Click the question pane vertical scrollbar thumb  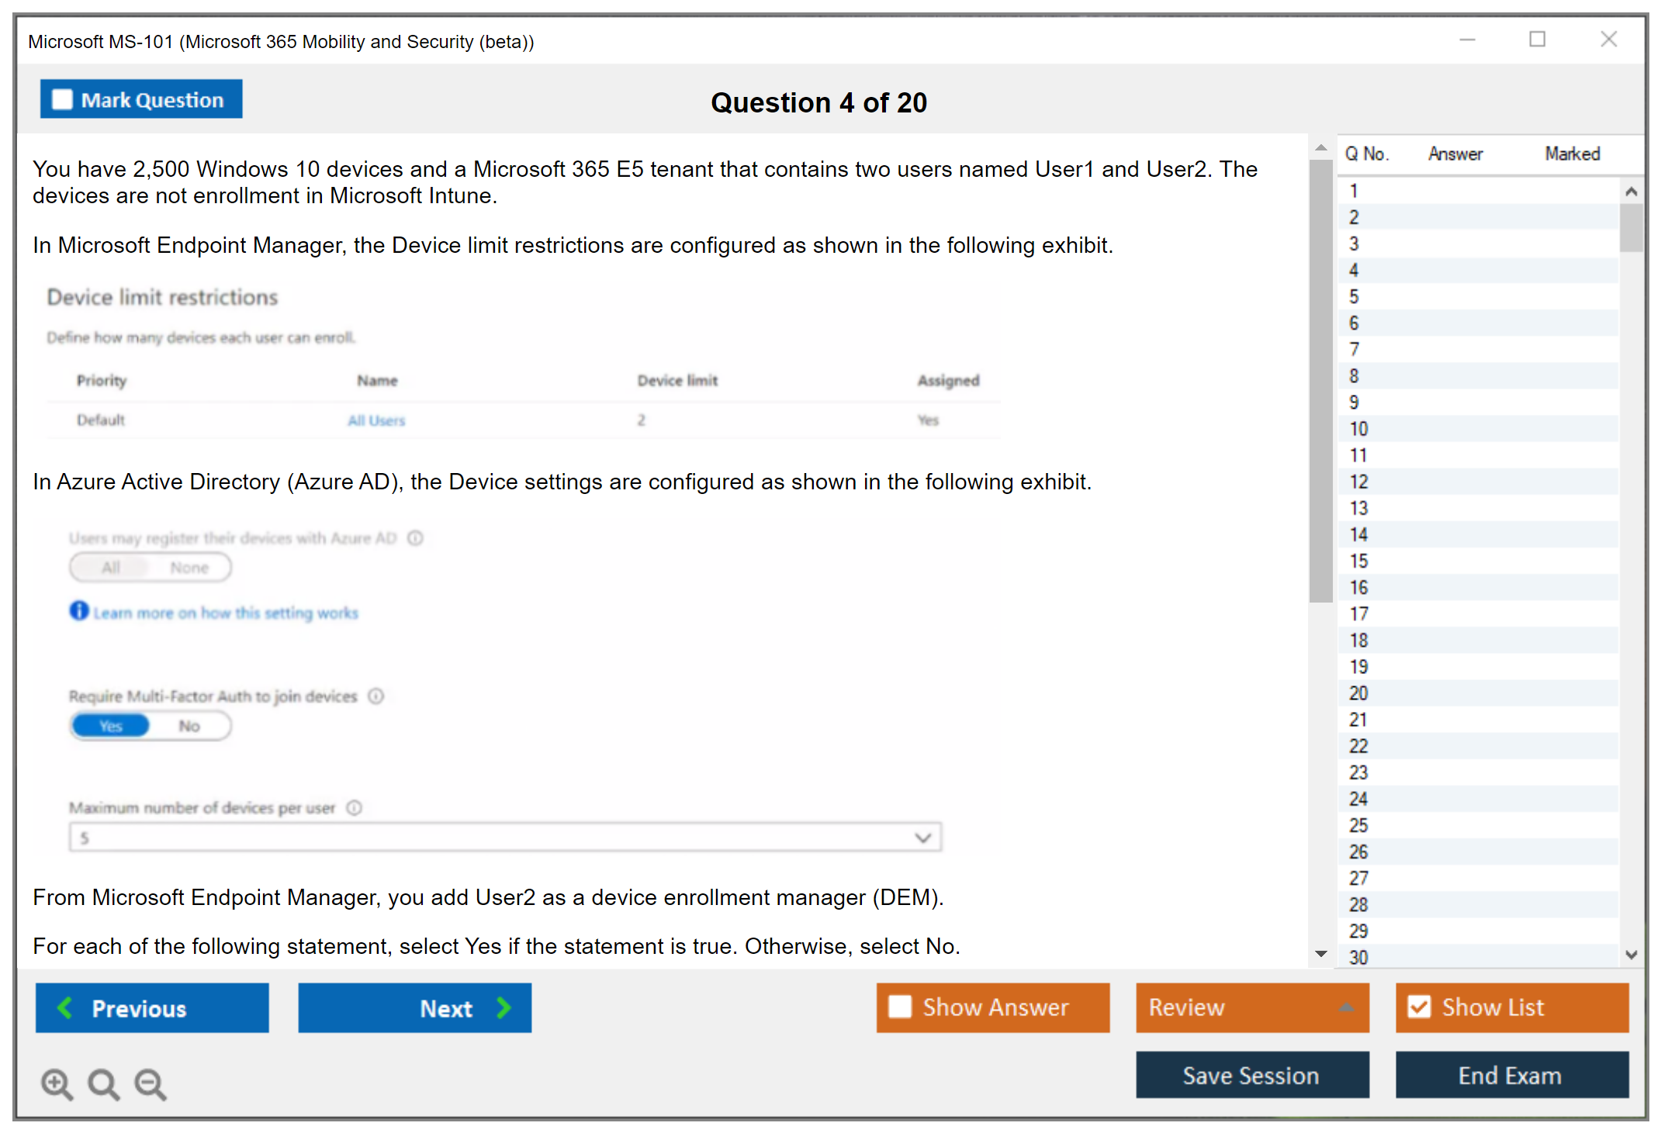coord(1320,380)
